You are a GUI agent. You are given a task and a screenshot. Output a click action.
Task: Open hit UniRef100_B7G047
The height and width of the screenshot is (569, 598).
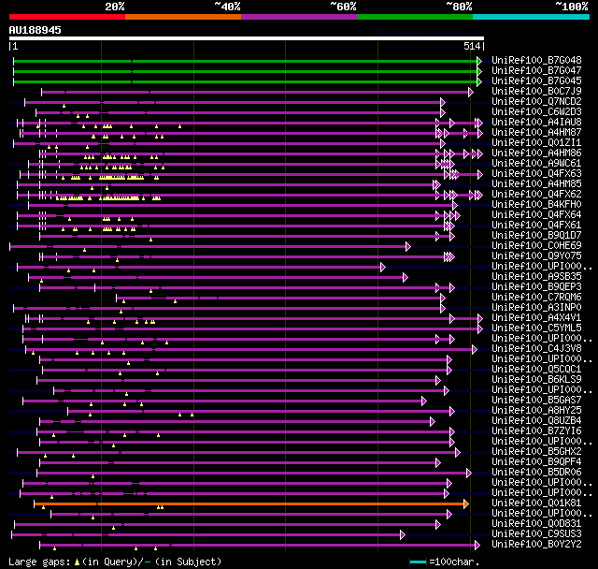536,70
